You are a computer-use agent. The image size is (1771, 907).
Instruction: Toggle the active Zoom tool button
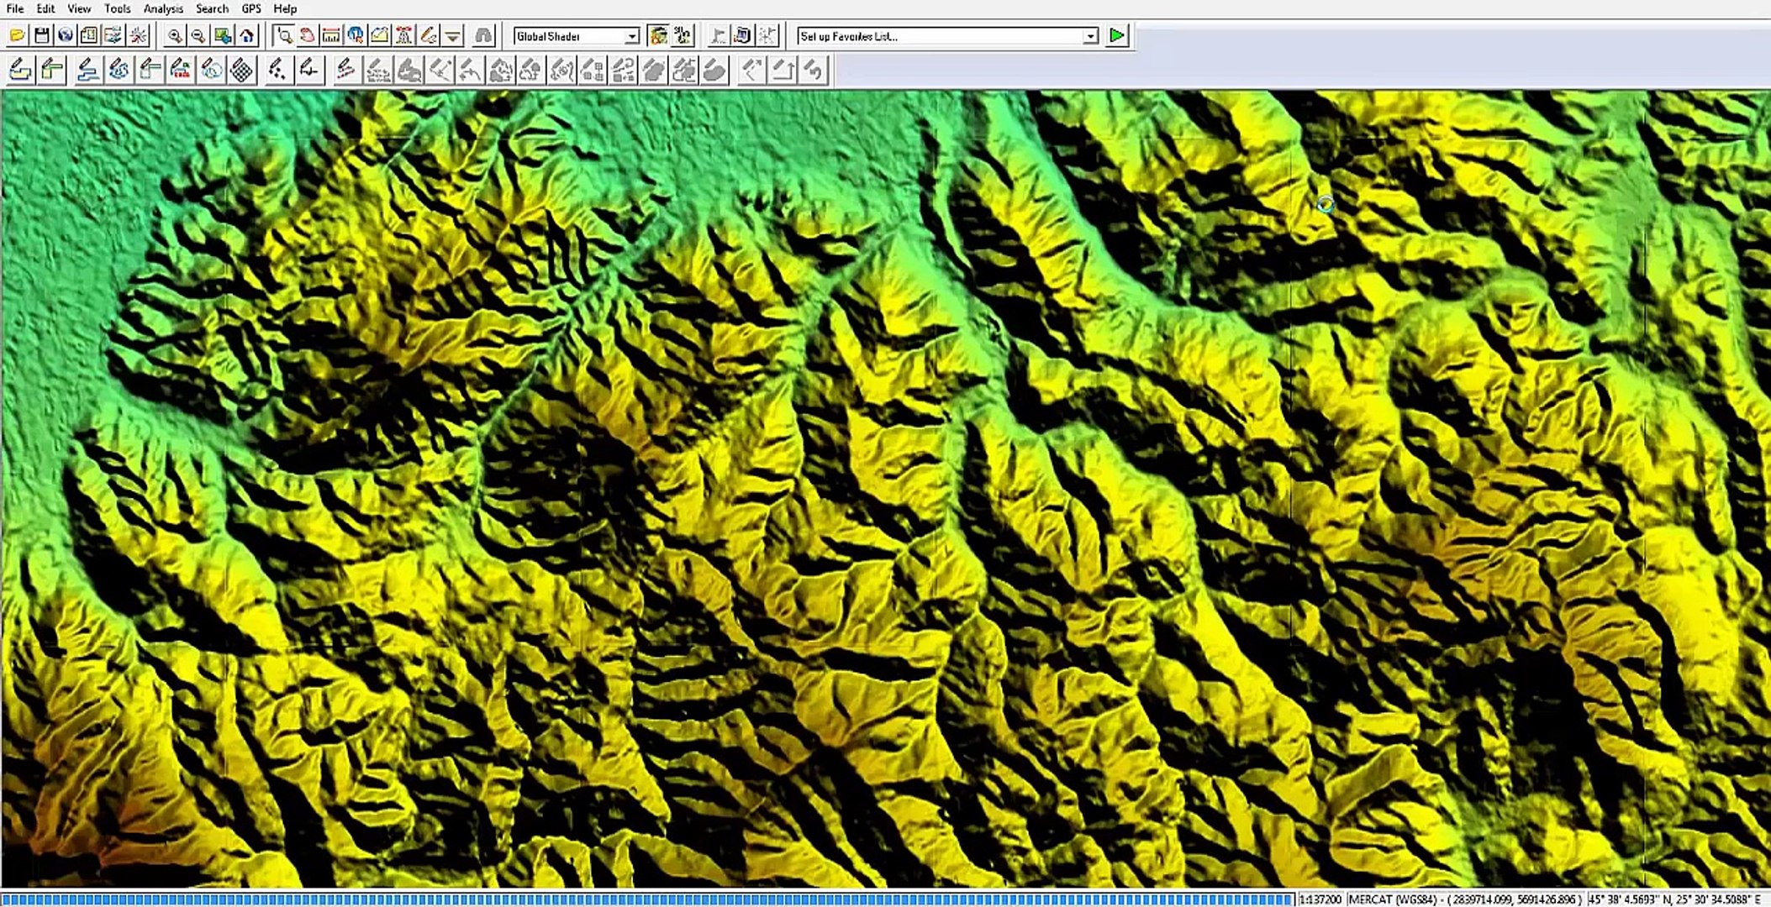tap(283, 35)
